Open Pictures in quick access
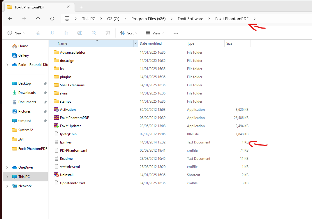This screenshot has height=219, width=312. point(22,111)
